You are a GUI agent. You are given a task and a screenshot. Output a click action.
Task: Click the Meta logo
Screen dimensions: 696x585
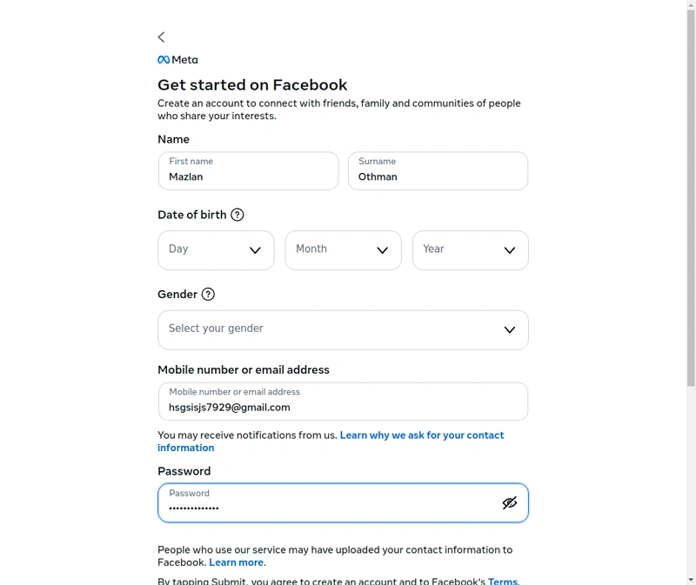click(177, 60)
